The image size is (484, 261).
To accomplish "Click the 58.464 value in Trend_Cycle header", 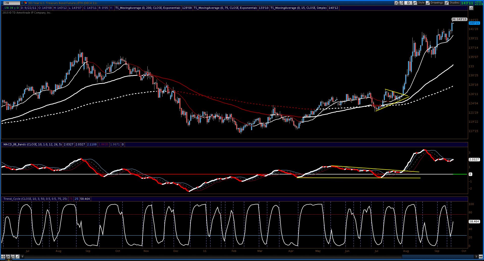I will pos(85,199).
